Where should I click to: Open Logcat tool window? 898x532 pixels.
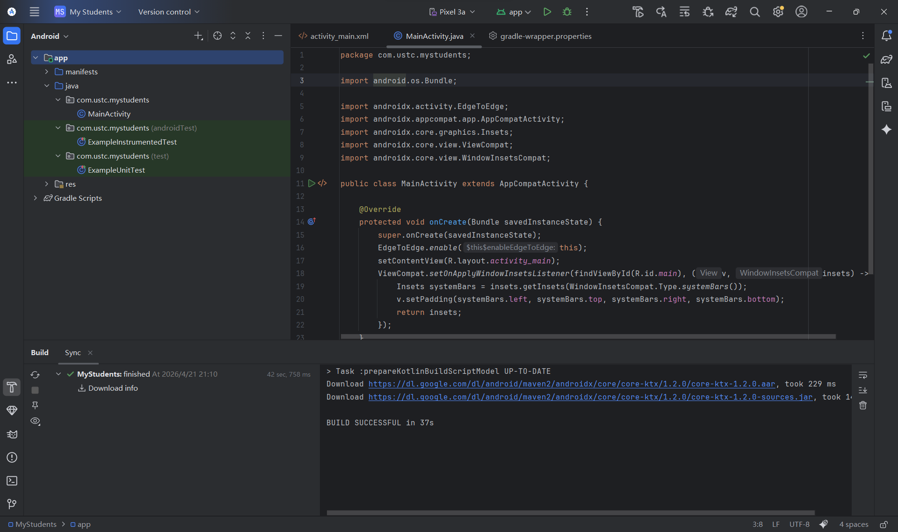(x=12, y=434)
